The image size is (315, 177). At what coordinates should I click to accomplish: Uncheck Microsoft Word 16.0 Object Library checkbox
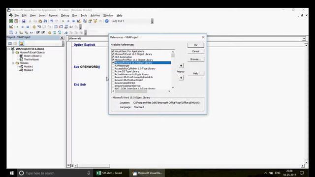tap(113, 62)
